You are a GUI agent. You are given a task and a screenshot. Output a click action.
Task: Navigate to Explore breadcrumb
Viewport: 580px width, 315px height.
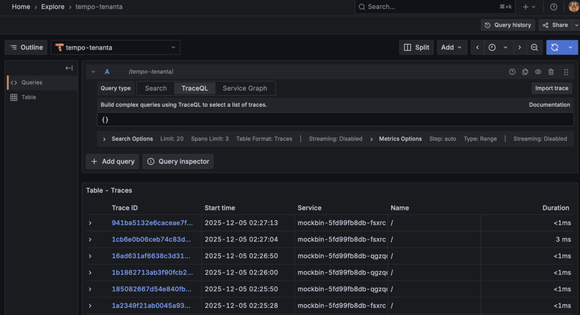pyautogui.click(x=53, y=7)
